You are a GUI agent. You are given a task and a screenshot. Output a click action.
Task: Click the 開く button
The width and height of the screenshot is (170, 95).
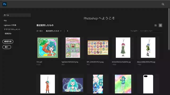[x=7, y=47]
